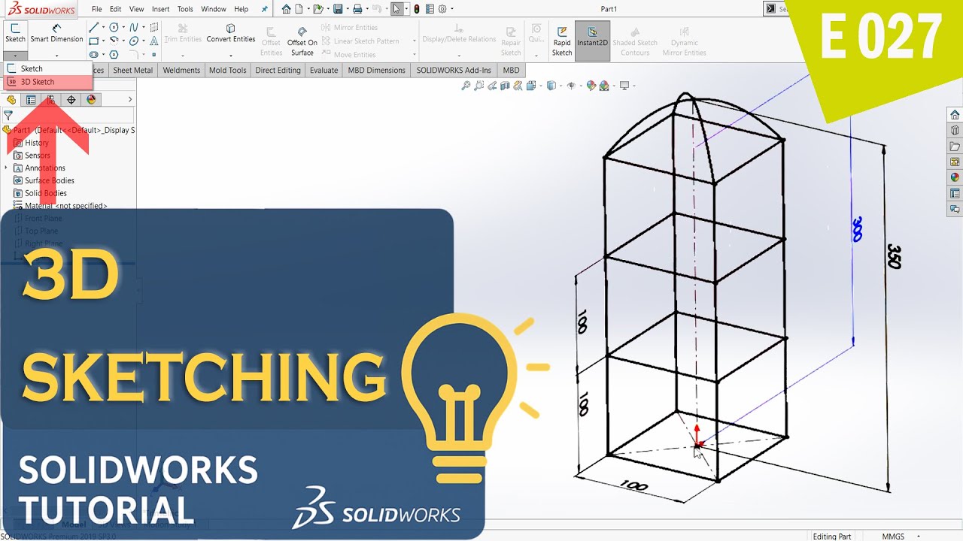
Task: Select the Corner Rectangle sketch tool
Action: click(93, 41)
